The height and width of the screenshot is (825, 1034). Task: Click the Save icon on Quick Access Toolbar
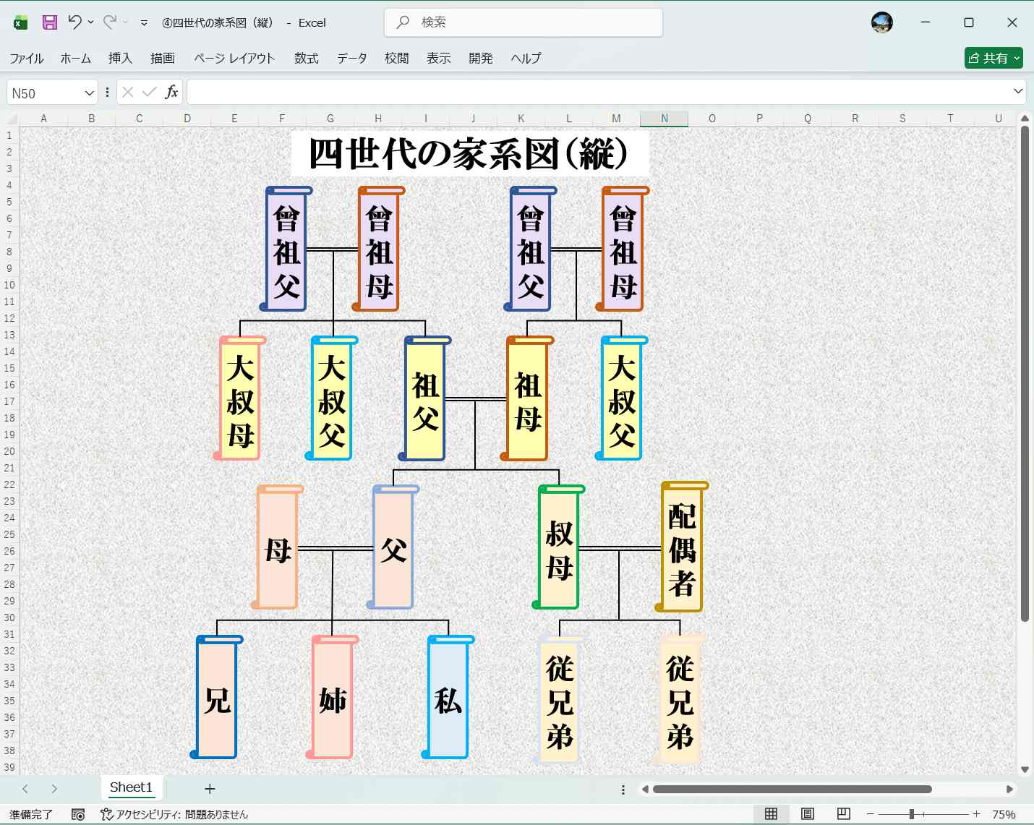pyautogui.click(x=48, y=22)
